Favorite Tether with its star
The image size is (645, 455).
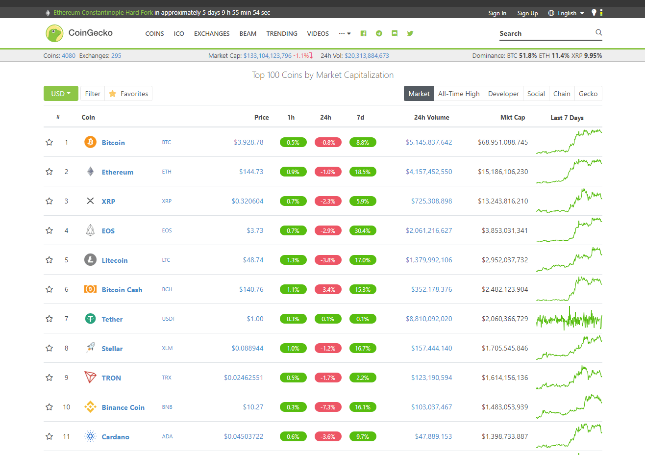coord(49,319)
